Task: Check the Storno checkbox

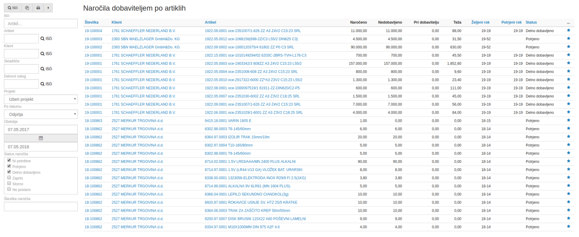Action: coord(9,184)
